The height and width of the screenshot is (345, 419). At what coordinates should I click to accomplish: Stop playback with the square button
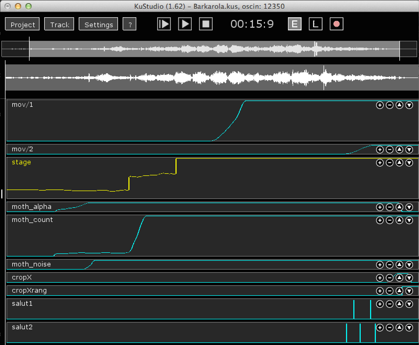[206, 24]
